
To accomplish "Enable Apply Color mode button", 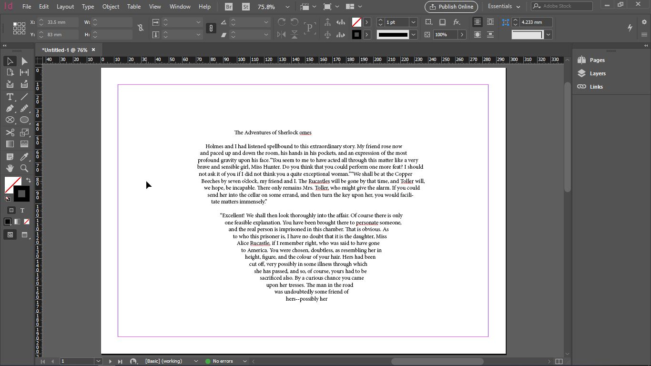I will (8, 222).
